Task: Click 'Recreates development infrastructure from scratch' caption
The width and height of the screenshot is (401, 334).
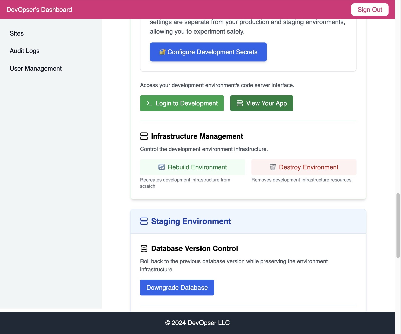Action: (x=185, y=183)
